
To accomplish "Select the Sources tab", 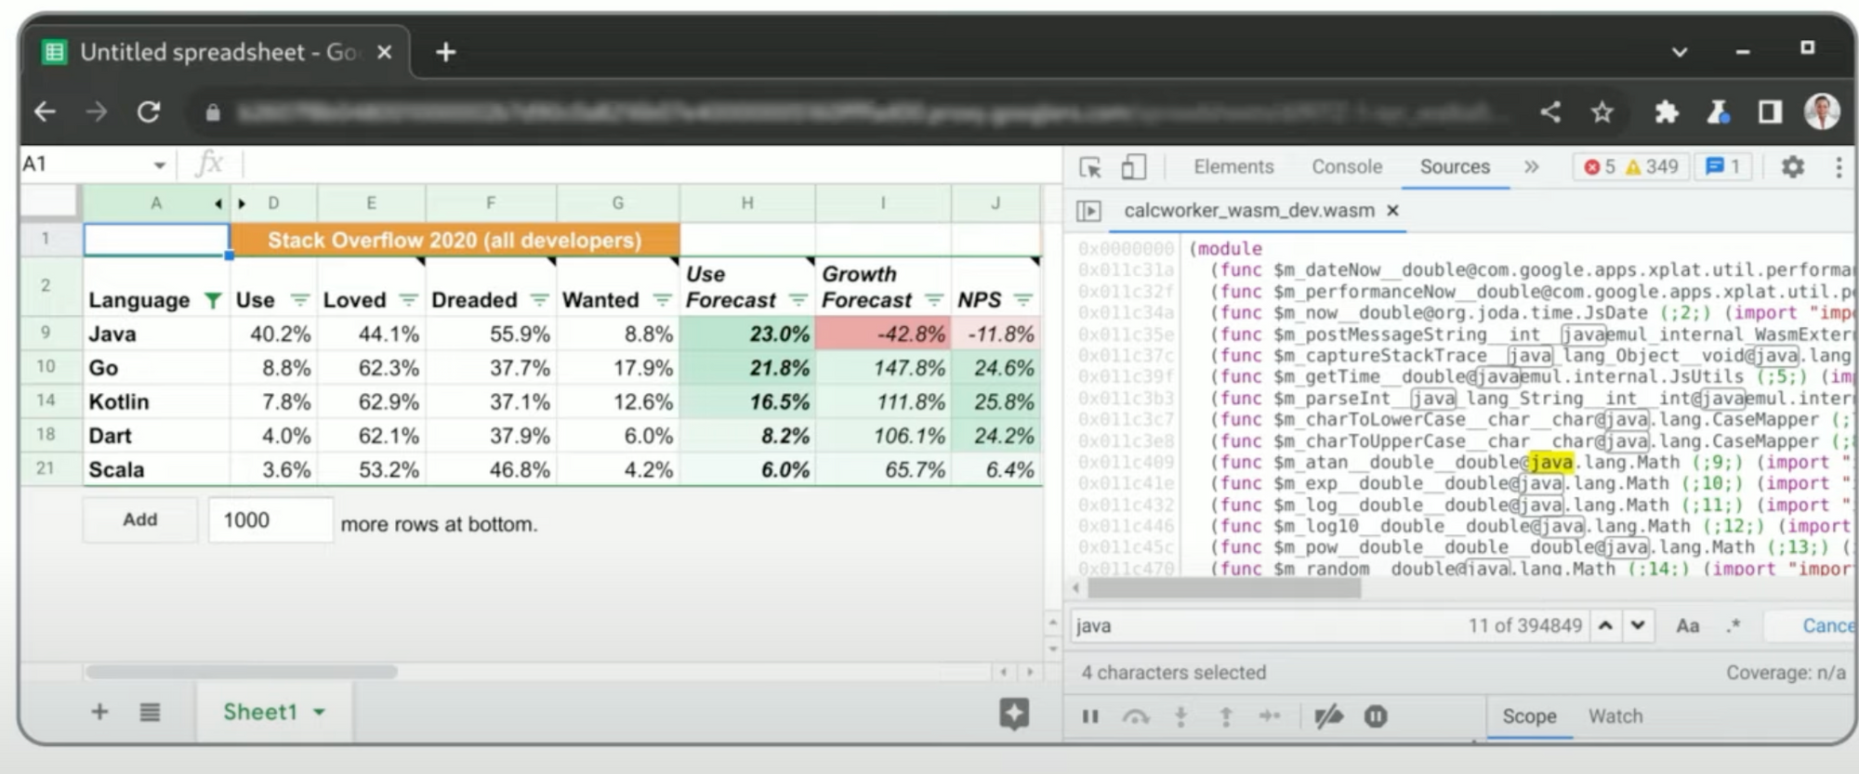I will coord(1455,167).
